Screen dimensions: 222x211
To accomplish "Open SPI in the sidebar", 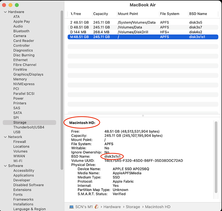I will click(x=16, y=118).
